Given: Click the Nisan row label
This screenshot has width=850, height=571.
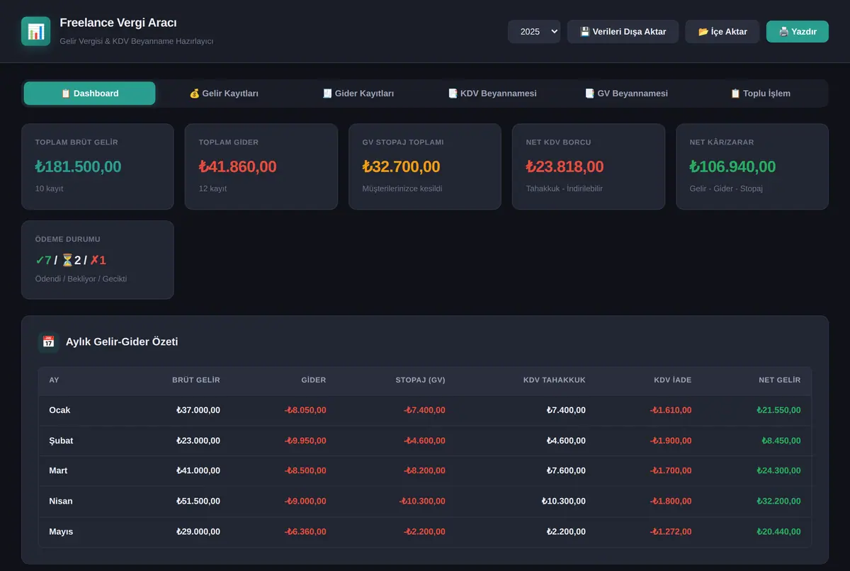Looking at the screenshot, I should coord(61,501).
